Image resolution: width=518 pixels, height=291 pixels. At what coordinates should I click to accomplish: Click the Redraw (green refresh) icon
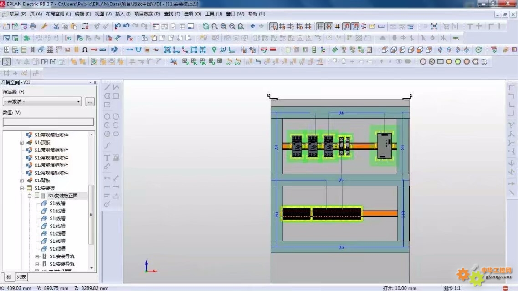pyautogui.click(x=206, y=26)
